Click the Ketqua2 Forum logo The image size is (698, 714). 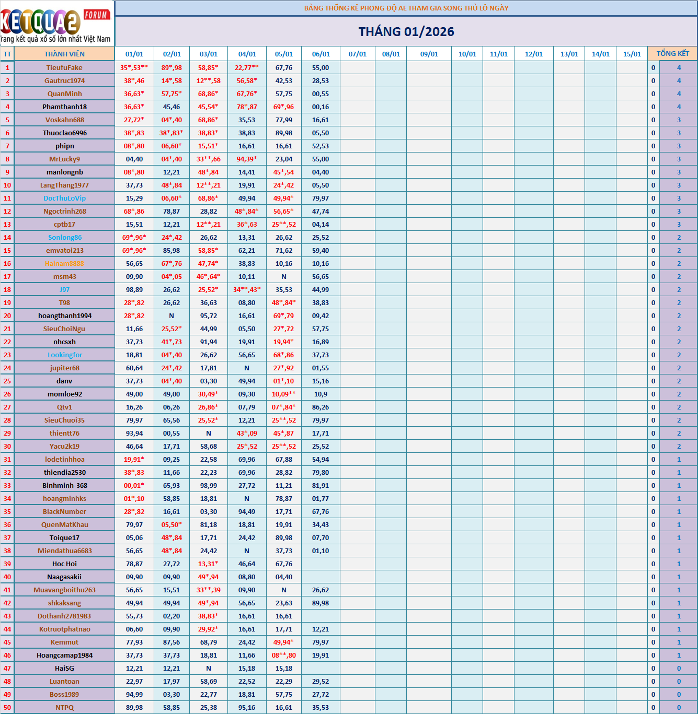[56, 24]
